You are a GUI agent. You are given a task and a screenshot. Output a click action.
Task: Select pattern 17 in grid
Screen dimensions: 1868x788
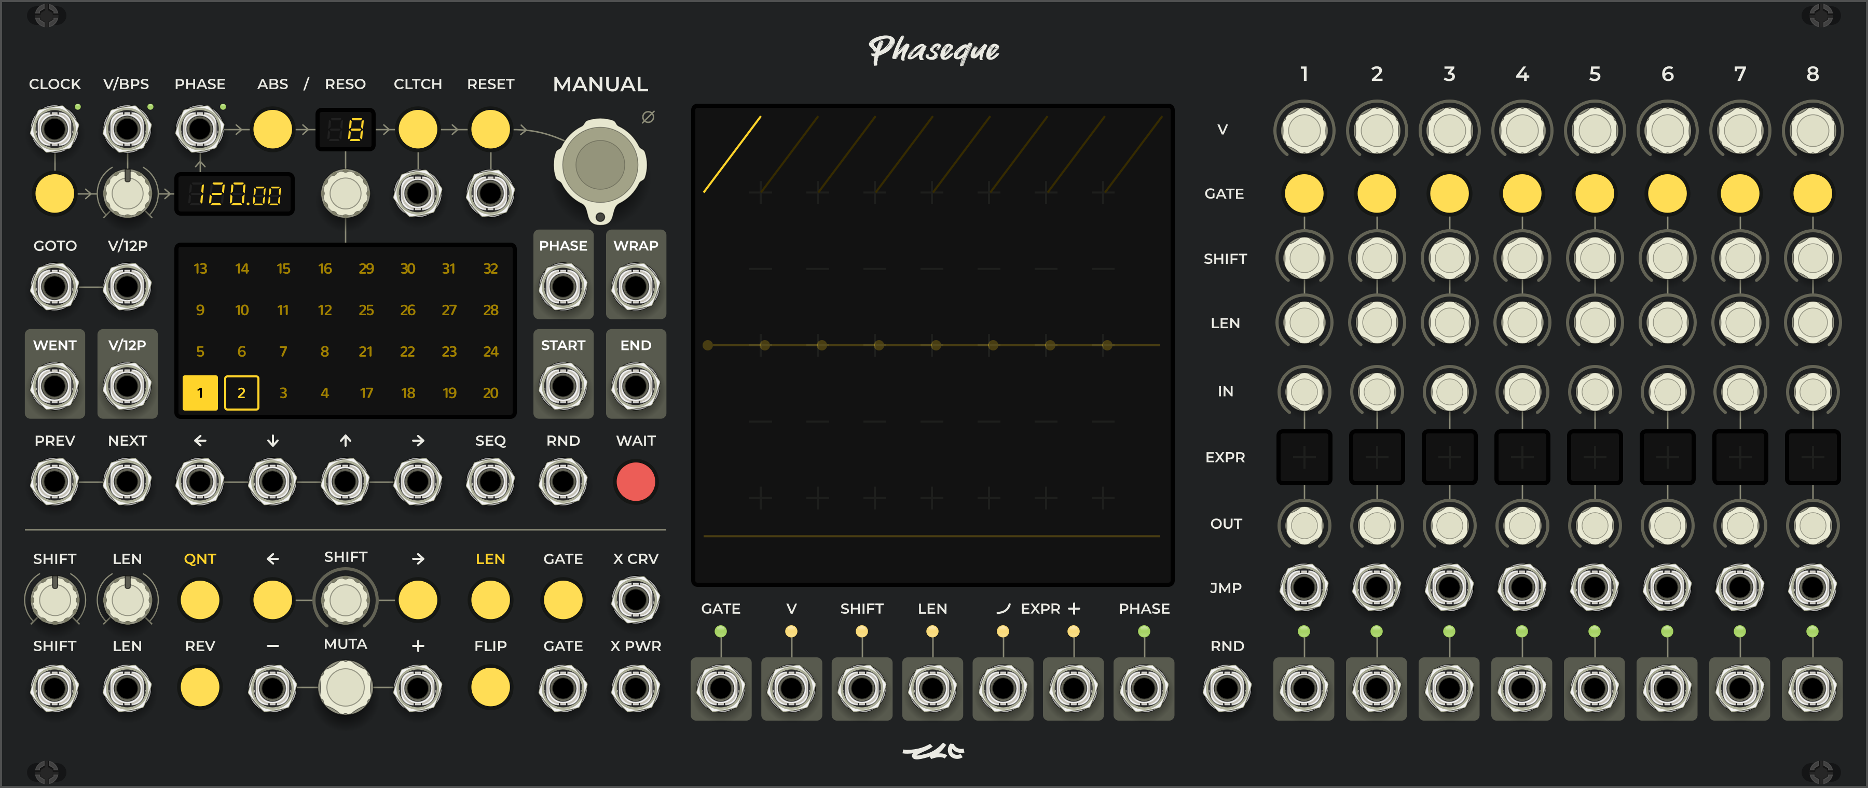pos(366,392)
